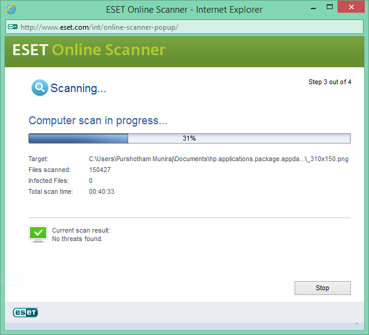
Task: Click the ESET logo in the footer
Action: click(x=25, y=313)
